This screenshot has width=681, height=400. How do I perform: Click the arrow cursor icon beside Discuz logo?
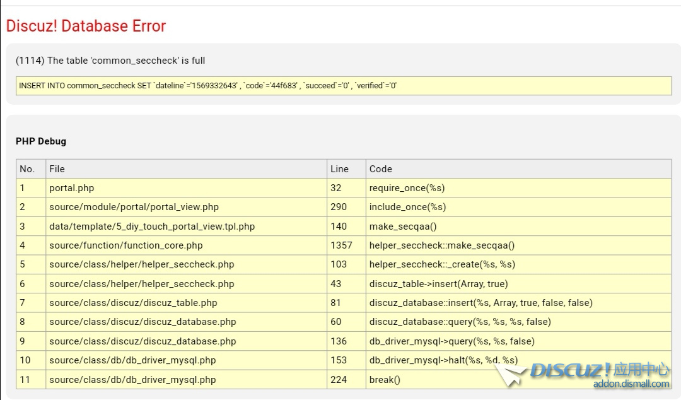pos(511,375)
